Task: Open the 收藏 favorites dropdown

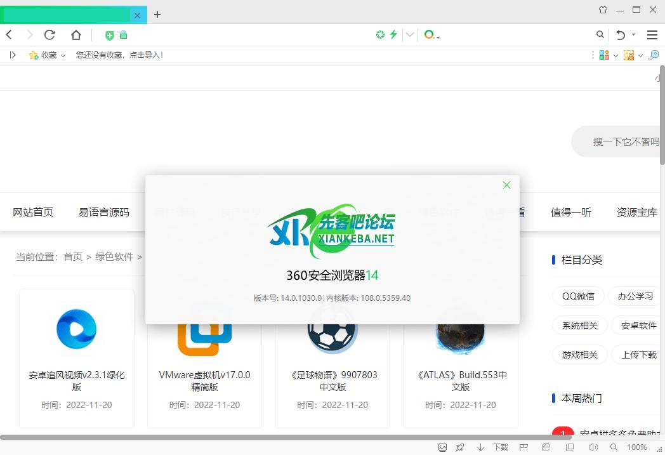Action: (48, 55)
